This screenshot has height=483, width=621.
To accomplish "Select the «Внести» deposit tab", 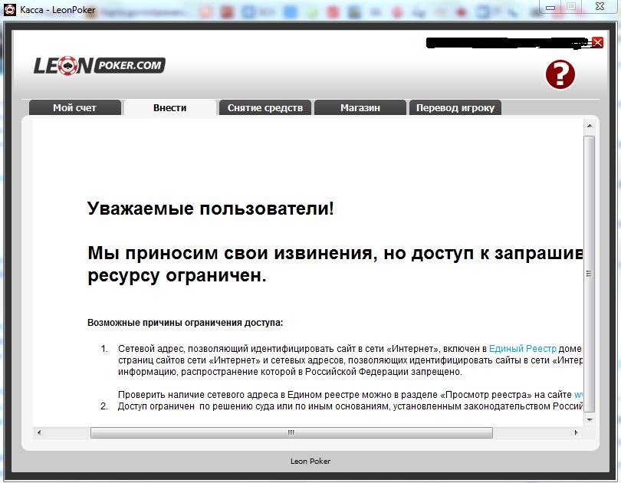I will coord(169,108).
